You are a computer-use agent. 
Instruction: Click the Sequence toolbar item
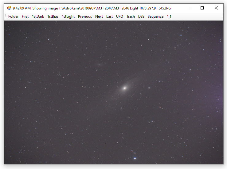pyautogui.click(x=155, y=17)
